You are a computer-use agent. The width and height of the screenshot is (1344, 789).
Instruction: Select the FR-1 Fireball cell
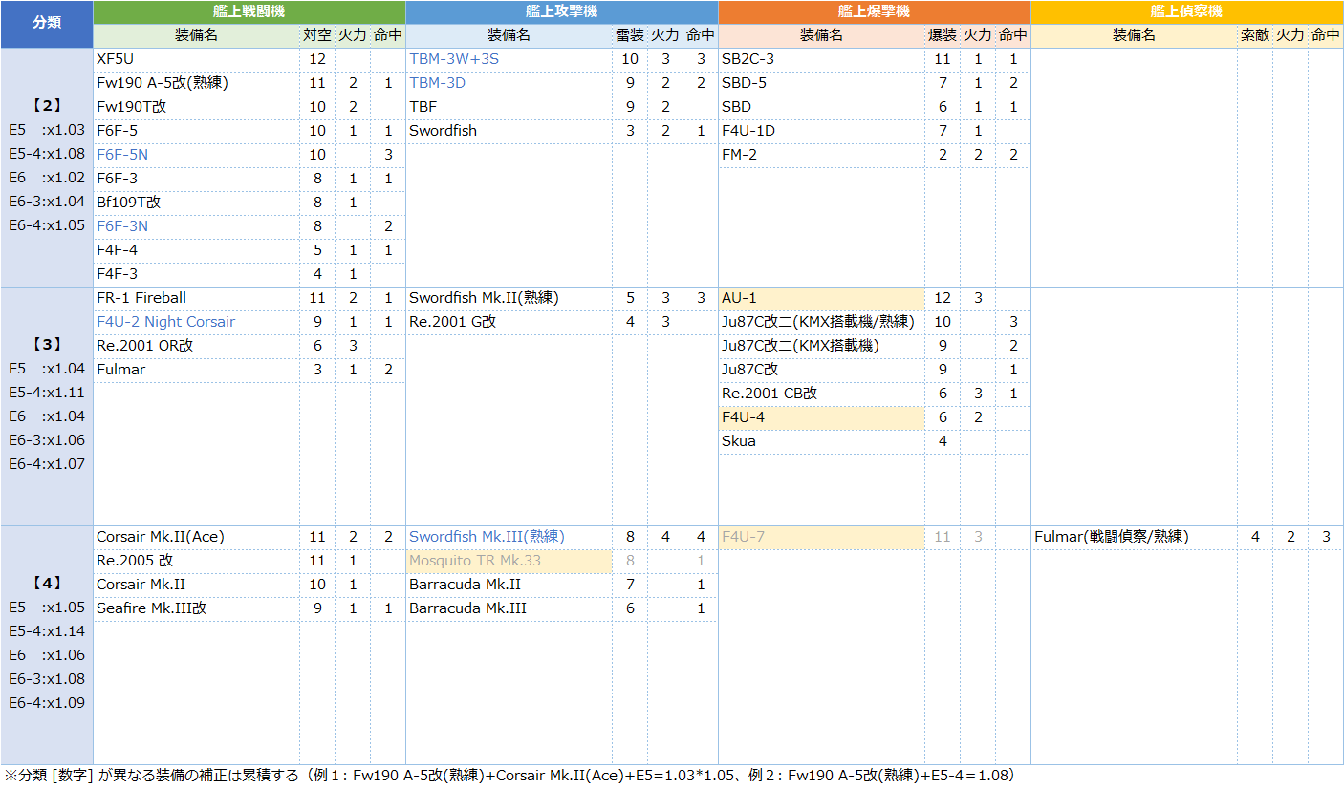click(197, 298)
